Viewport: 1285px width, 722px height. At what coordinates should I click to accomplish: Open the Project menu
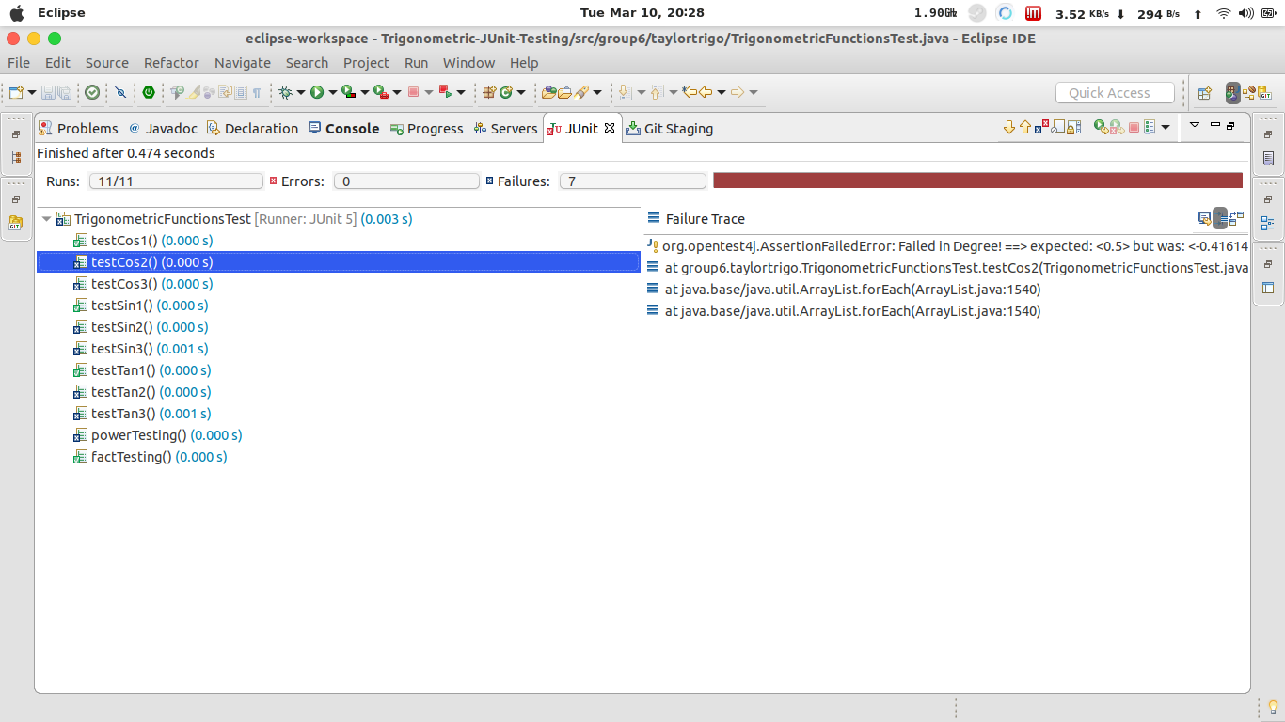[x=366, y=63]
